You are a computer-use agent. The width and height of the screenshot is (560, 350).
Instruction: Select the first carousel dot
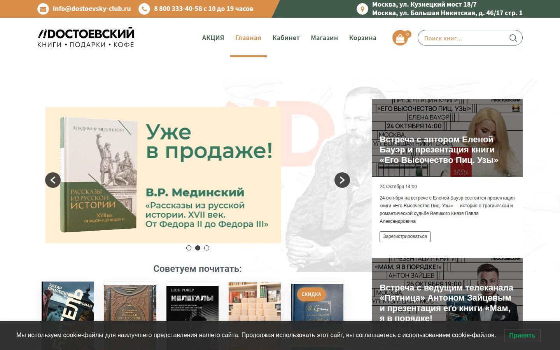click(x=189, y=248)
